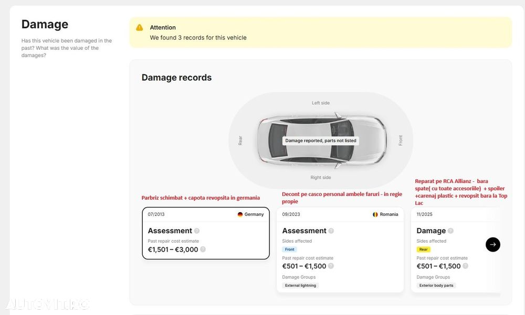The image size is (525, 315).
Task: Click help icon beside the Damage title
Action: click(x=450, y=231)
